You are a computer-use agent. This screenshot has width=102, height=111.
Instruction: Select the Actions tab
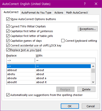59,13
